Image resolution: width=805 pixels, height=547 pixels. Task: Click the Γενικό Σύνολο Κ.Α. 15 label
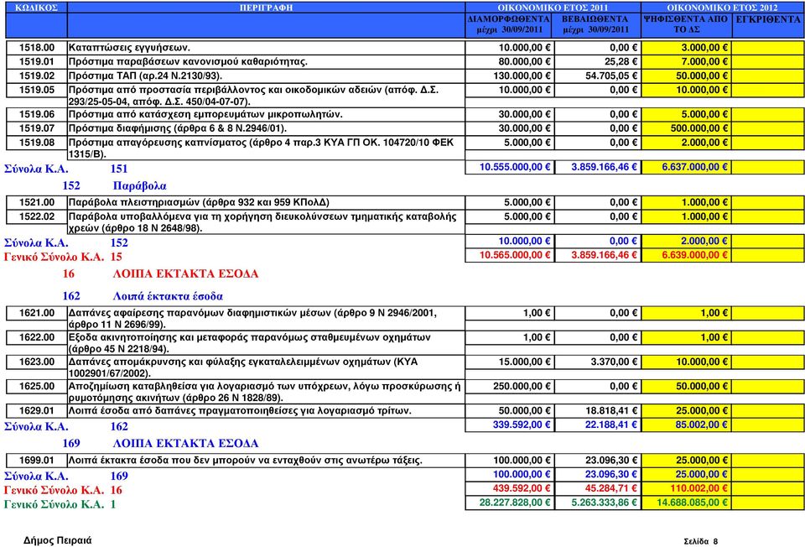63,257
